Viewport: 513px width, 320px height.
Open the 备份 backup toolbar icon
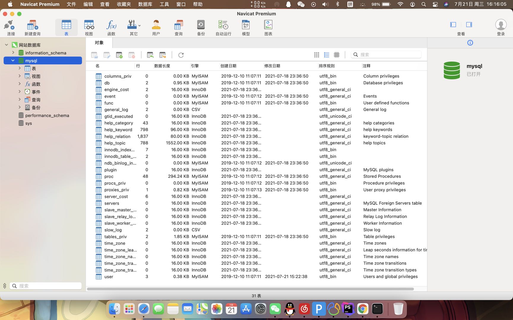(x=201, y=28)
